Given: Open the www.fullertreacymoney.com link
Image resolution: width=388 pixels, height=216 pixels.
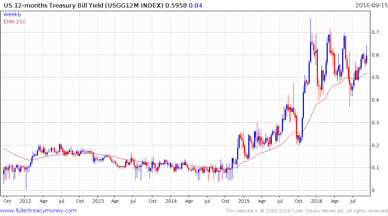Looking at the screenshot, I should click(x=38, y=211).
